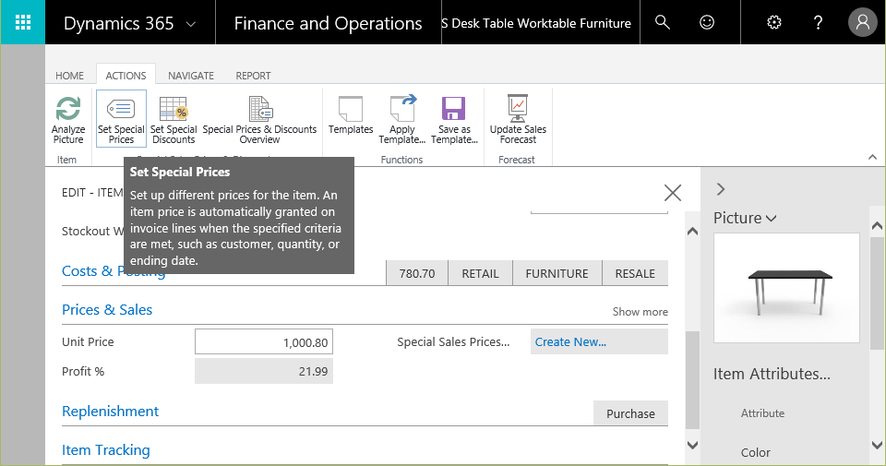The height and width of the screenshot is (466, 886).
Task: Open the Templates action
Action: pos(351,115)
